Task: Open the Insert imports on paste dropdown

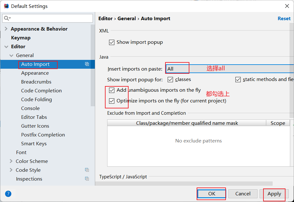Action: tap(229, 69)
